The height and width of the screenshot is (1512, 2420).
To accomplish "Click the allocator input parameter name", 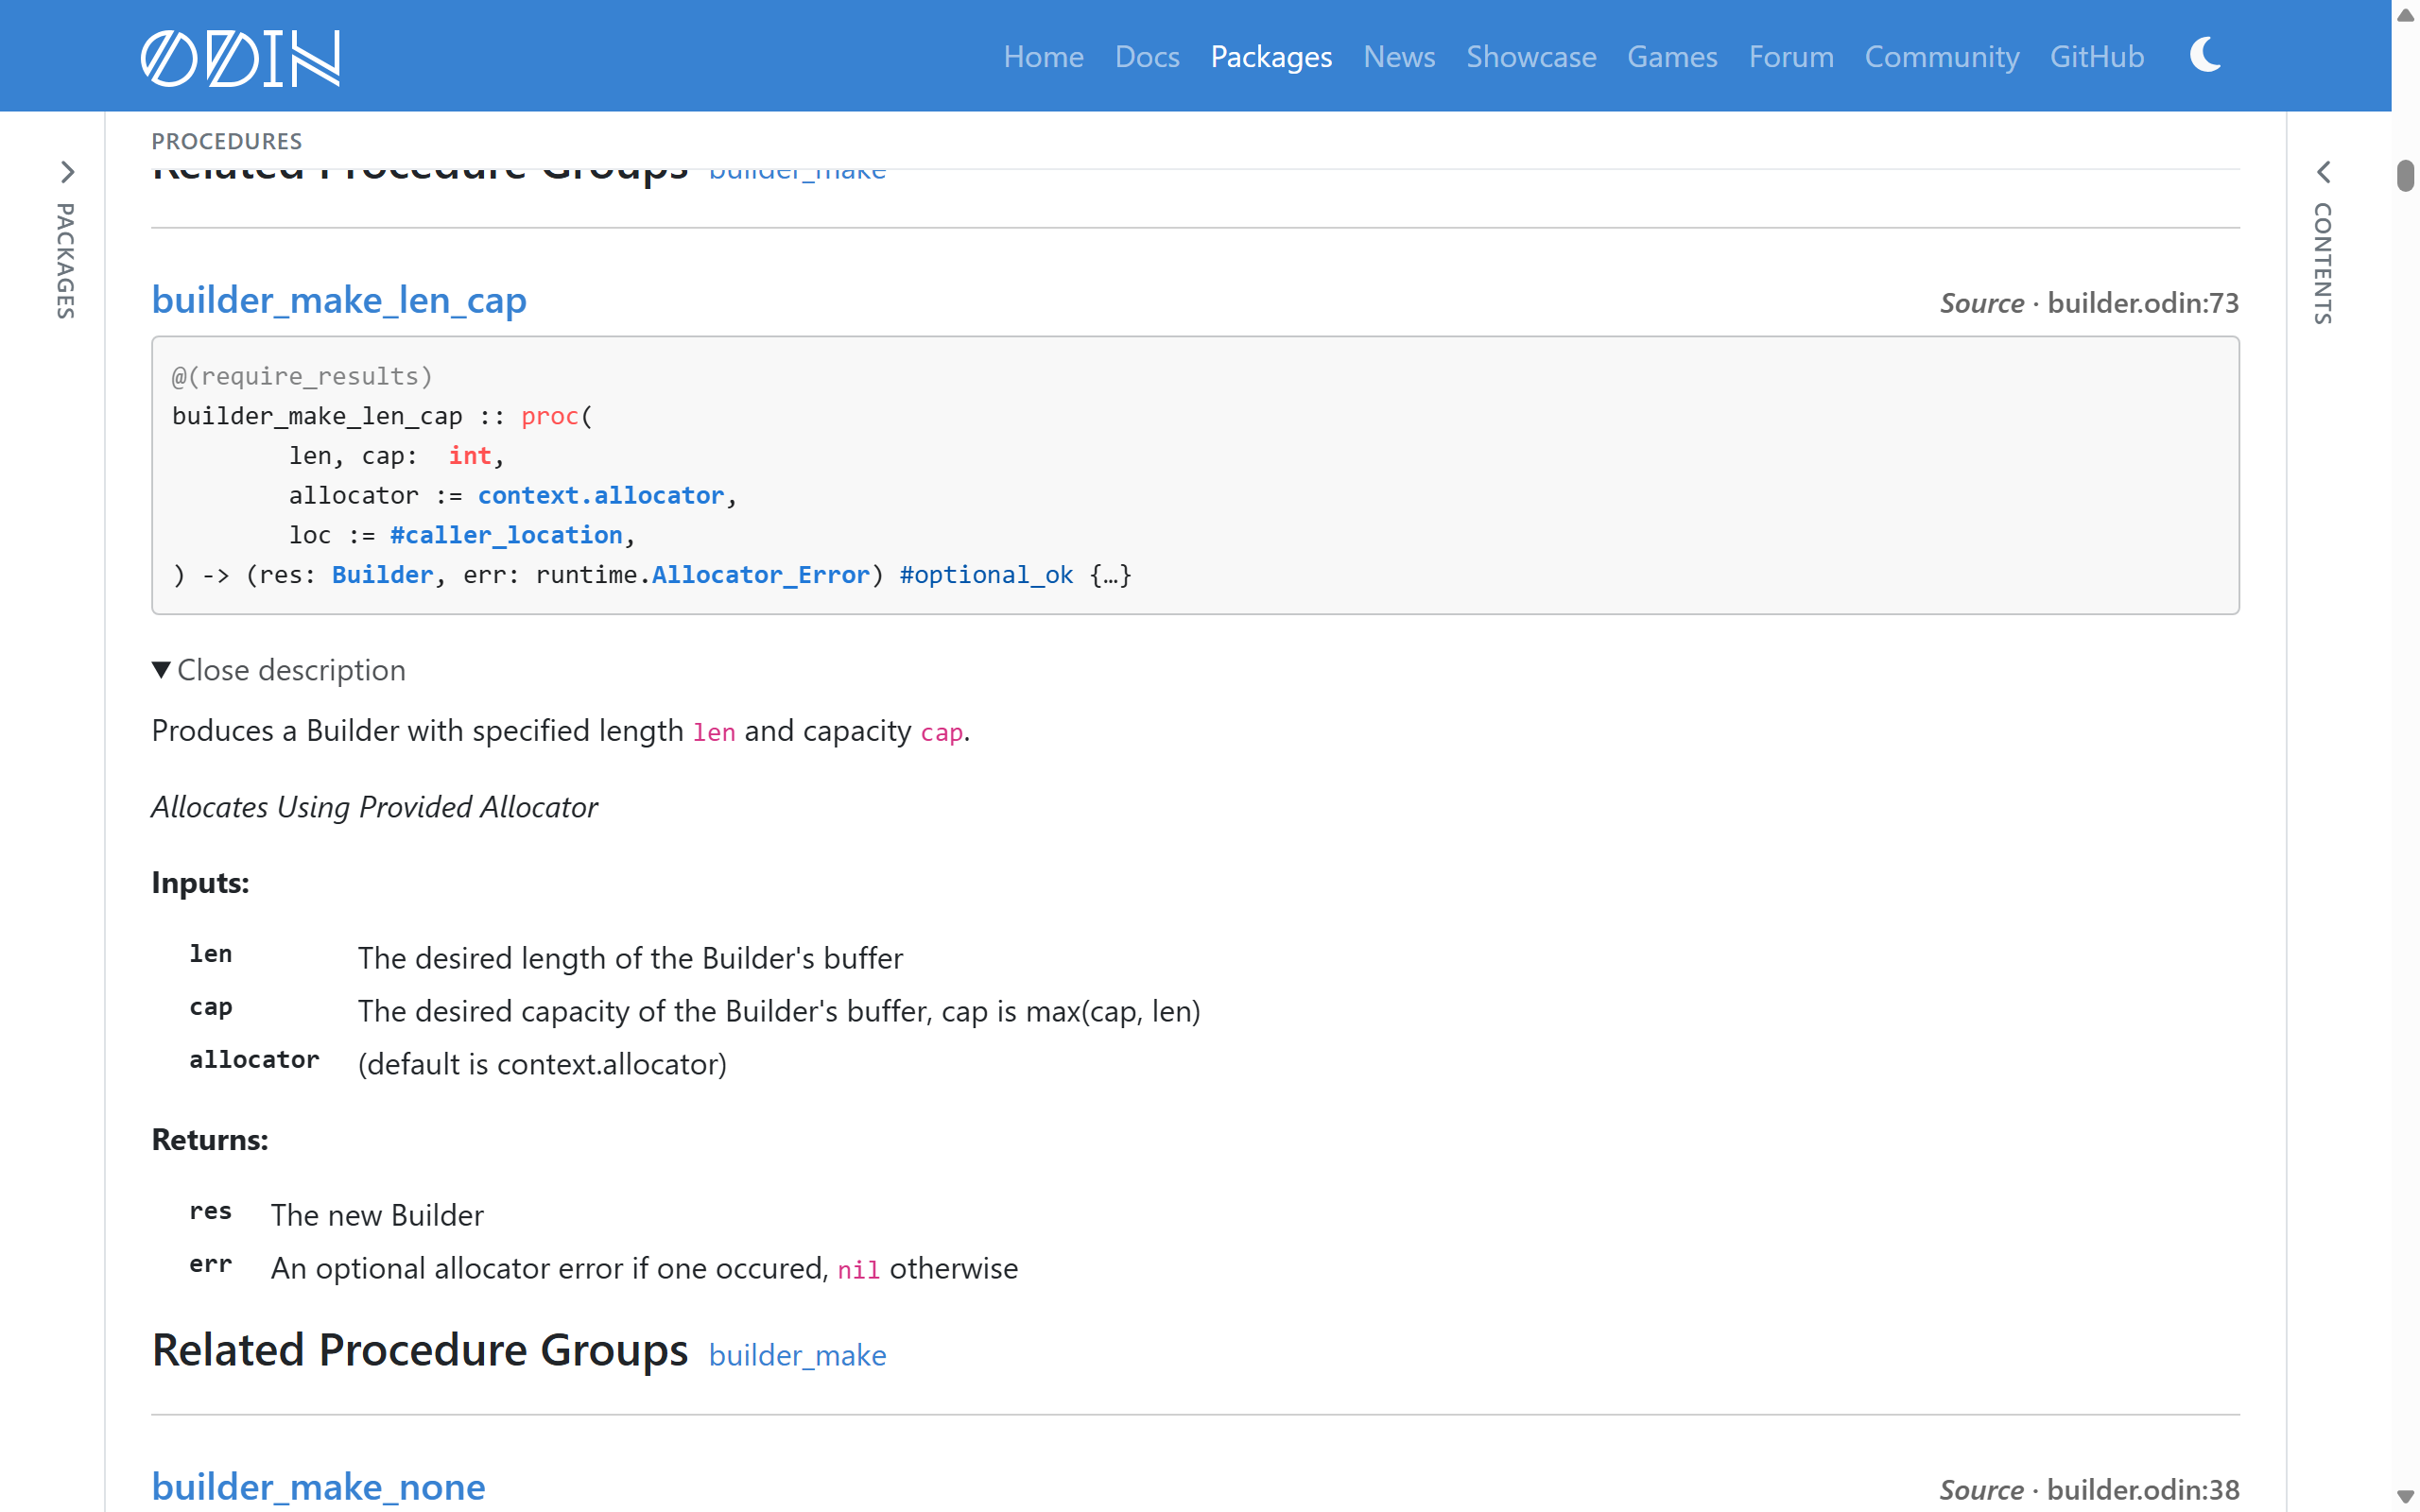I will click(254, 1060).
